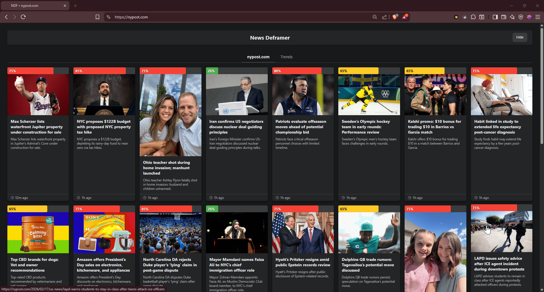Click the Brave VPN shield icon
The image size is (544, 292).
(x=520, y=17)
